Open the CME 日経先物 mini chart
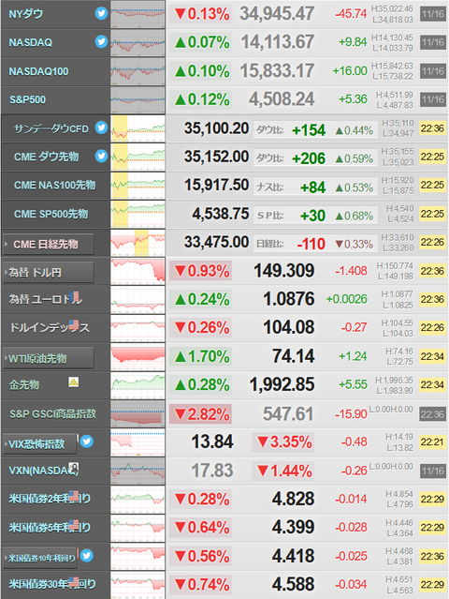 point(138,243)
